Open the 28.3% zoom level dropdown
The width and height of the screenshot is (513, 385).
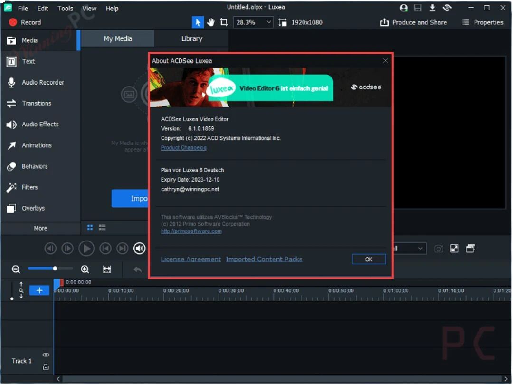pyautogui.click(x=253, y=22)
